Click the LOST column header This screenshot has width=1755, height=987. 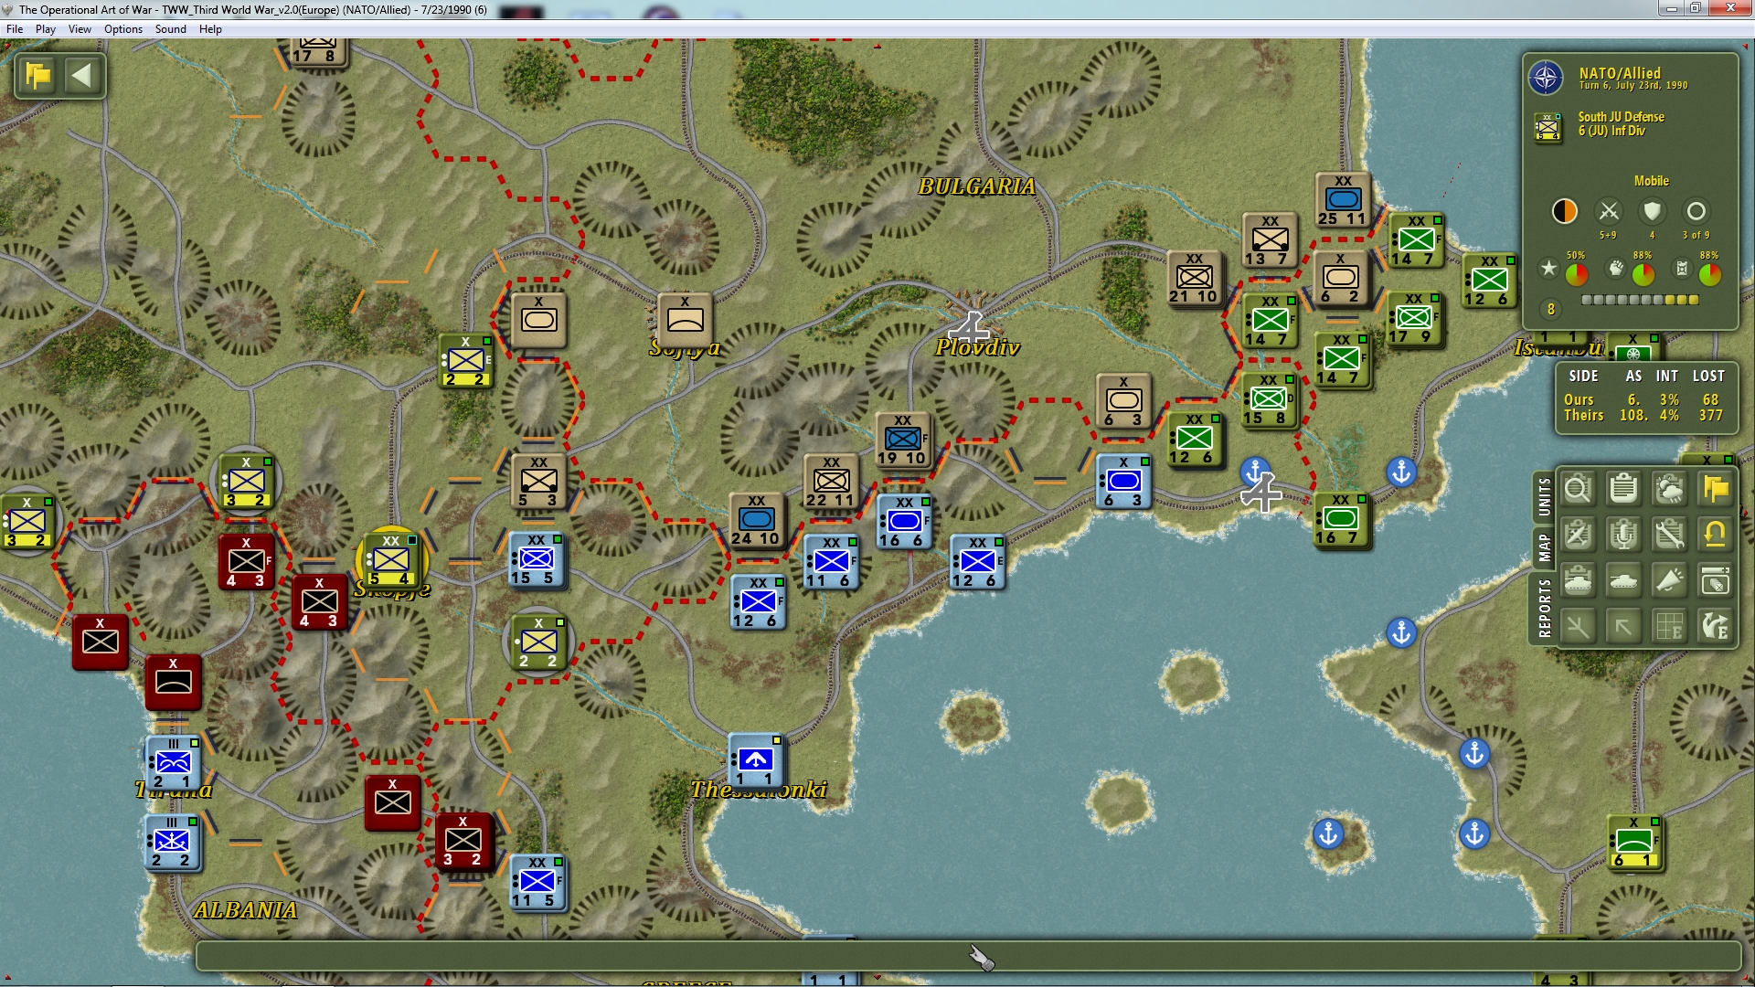[1708, 376]
